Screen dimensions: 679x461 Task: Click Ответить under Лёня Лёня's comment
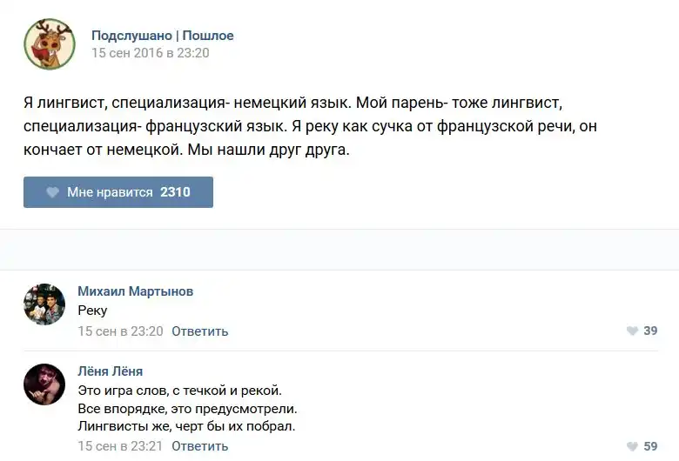[200, 446]
